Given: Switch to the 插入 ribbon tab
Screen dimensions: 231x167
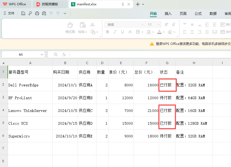Looking at the screenshot, I should pyautogui.click(x=168, y=13).
